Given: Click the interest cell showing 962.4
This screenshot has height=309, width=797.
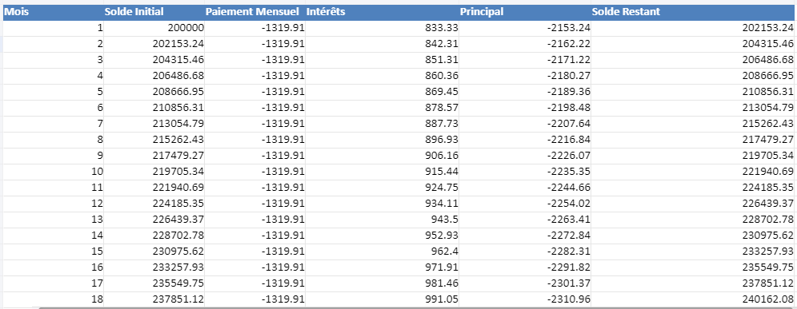Looking at the screenshot, I should 382,252.
